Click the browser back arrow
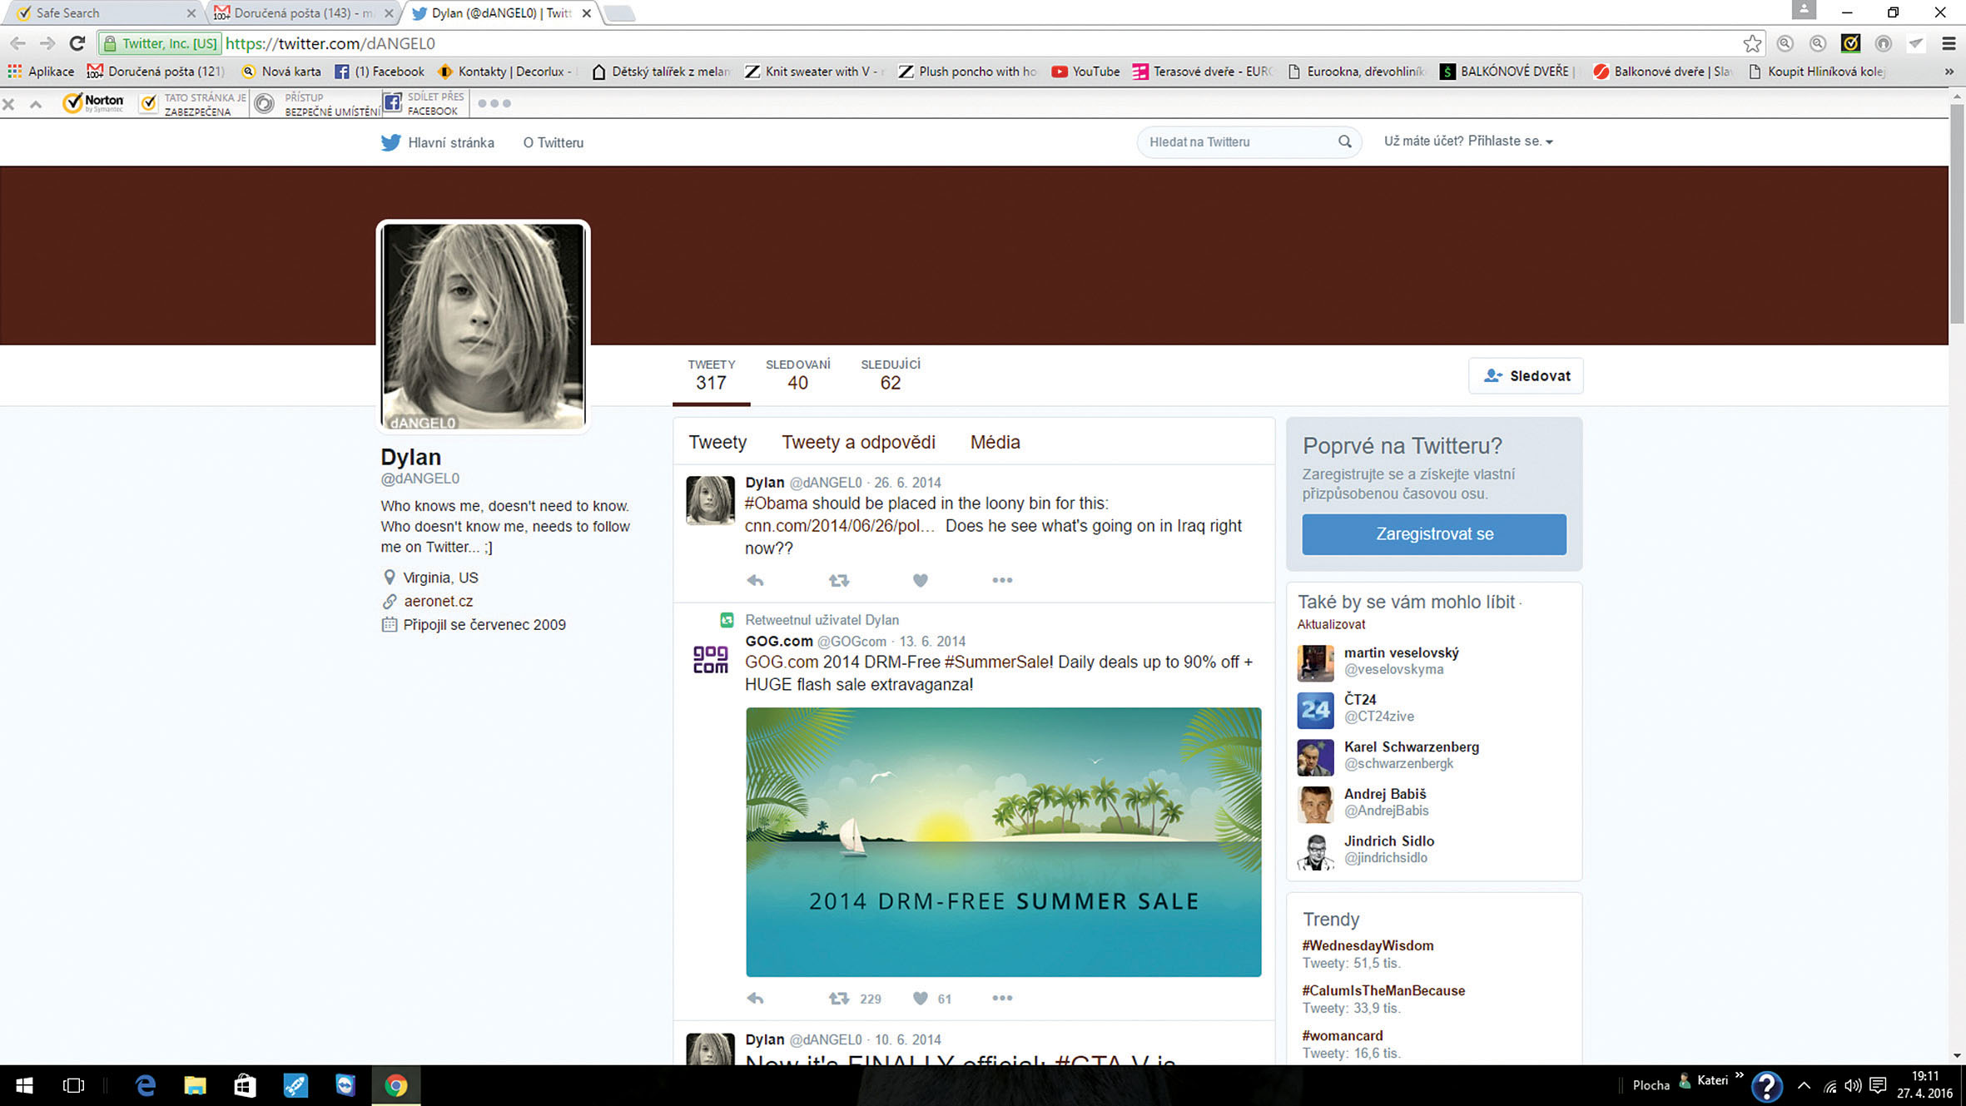 coord(18,43)
